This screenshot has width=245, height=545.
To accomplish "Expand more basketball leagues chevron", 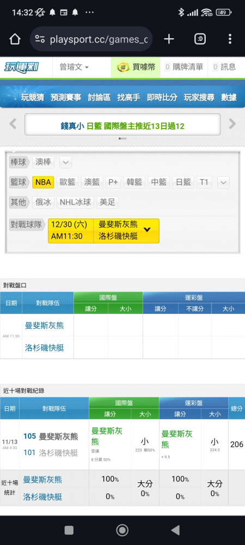I will point(223,182).
